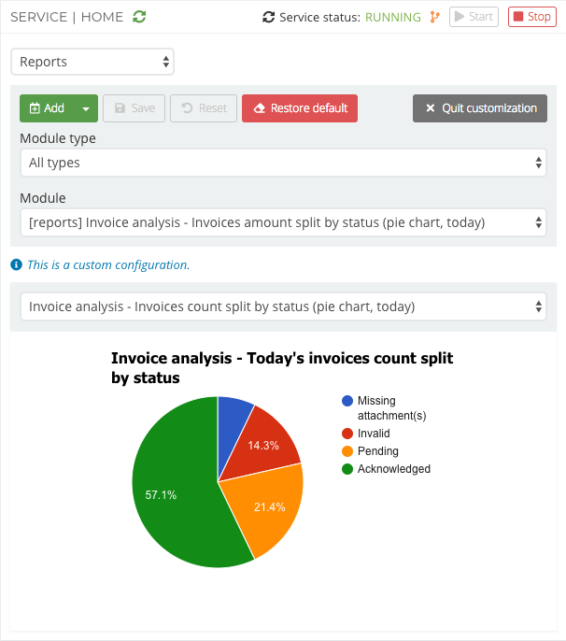Open the Module selection dropdown
Image resolution: width=566 pixels, height=641 pixels.
click(283, 222)
